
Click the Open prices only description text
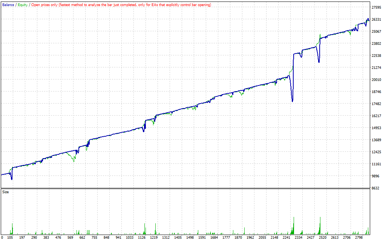(x=121, y=5)
